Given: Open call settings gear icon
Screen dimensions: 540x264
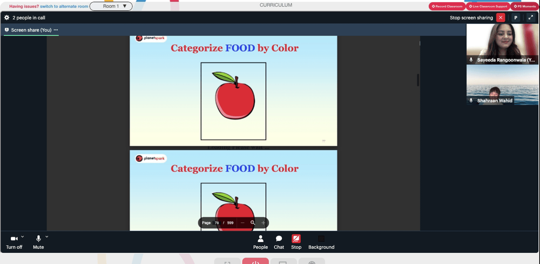Looking at the screenshot, I should click(x=6, y=18).
